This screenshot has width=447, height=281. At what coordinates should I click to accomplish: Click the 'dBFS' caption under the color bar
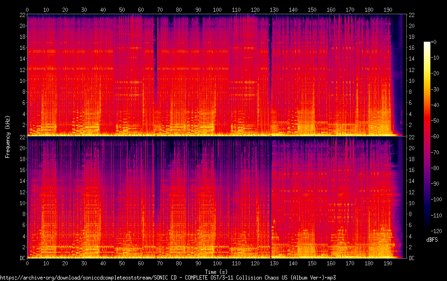point(432,240)
